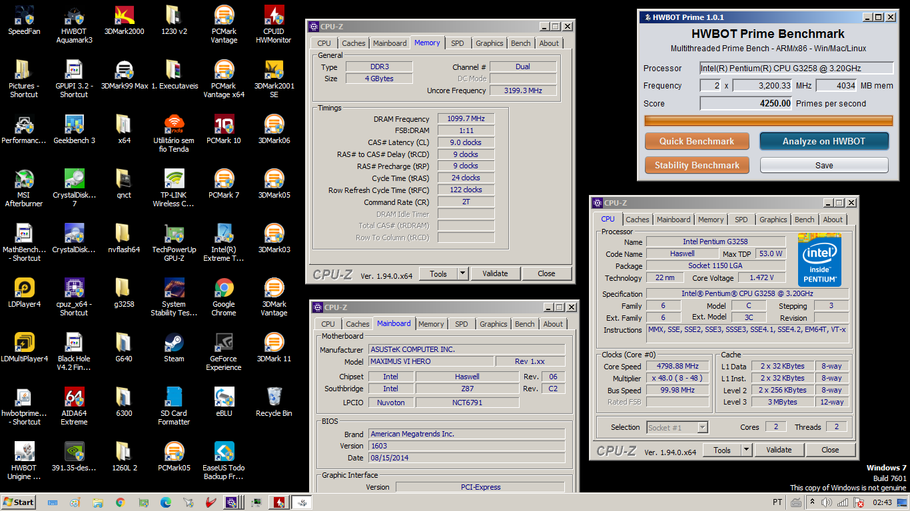Click Validate in CPU-Z Memory window
The width and height of the screenshot is (910, 511).
coord(495,273)
